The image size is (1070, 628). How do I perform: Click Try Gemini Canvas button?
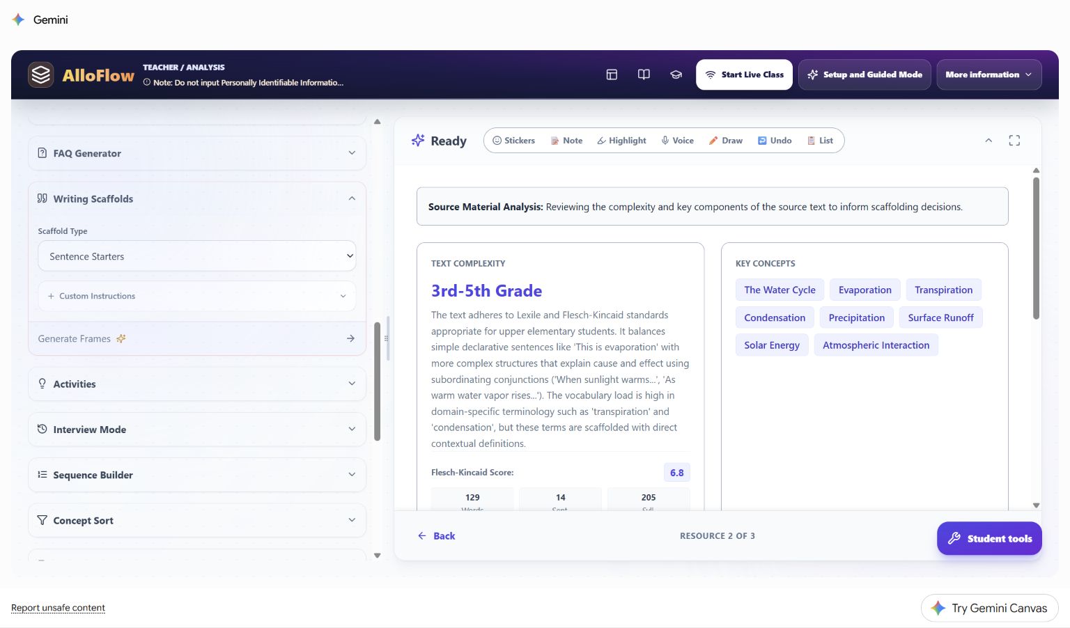click(x=989, y=608)
